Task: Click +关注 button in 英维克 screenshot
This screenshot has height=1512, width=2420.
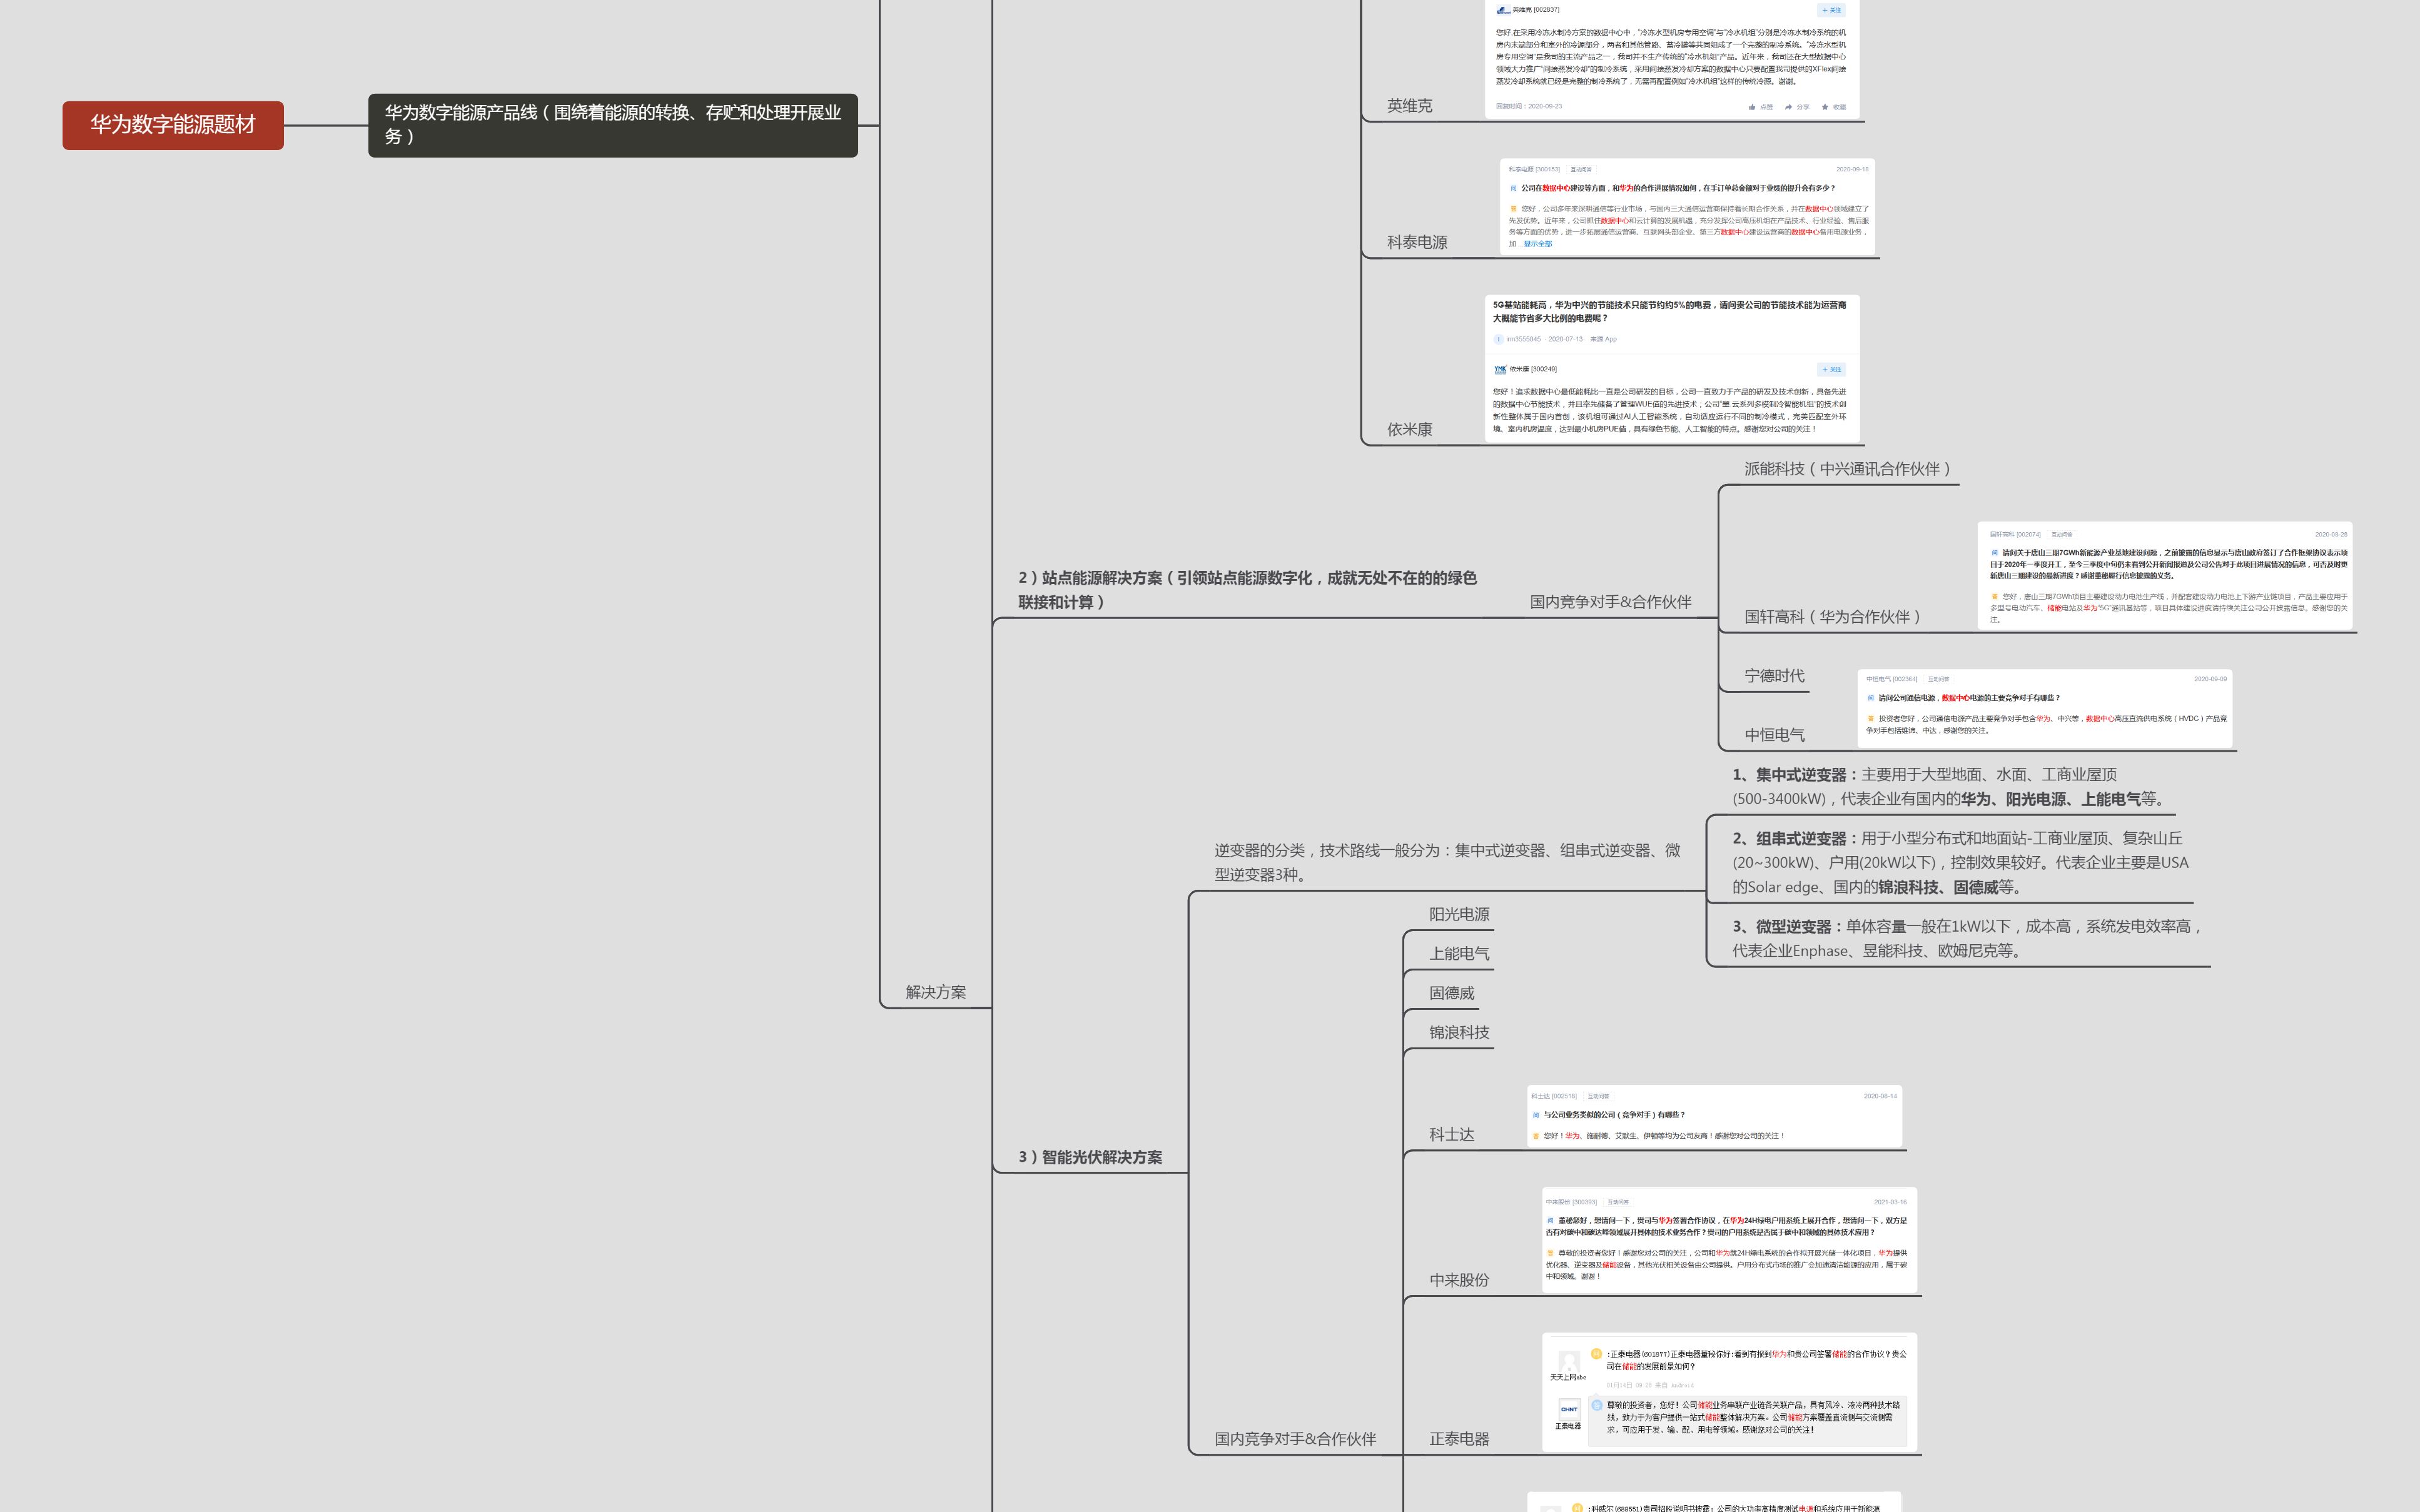Action: click(x=1832, y=10)
